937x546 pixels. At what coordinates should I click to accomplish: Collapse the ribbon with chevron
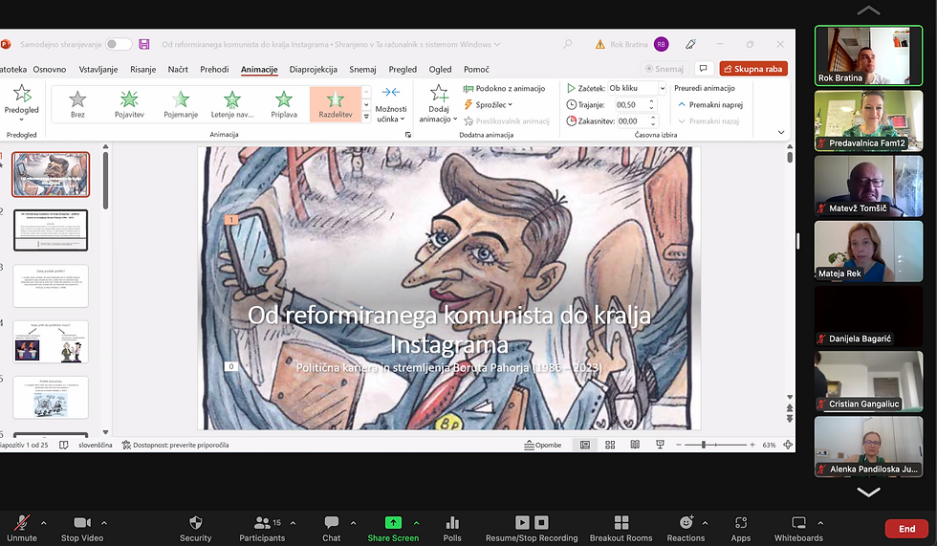click(781, 133)
